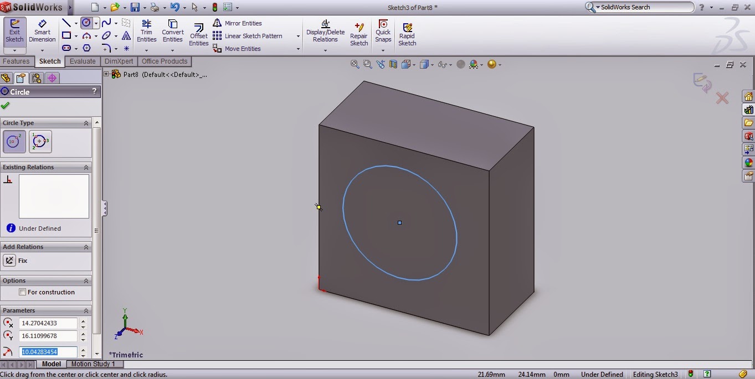Screen dimensions: 755x379
Task: Open the Design Library task pane tab
Action: coord(749,110)
